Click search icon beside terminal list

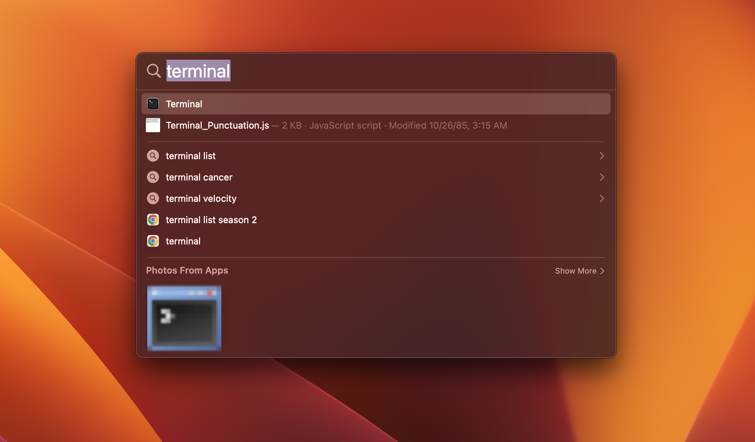tap(153, 156)
